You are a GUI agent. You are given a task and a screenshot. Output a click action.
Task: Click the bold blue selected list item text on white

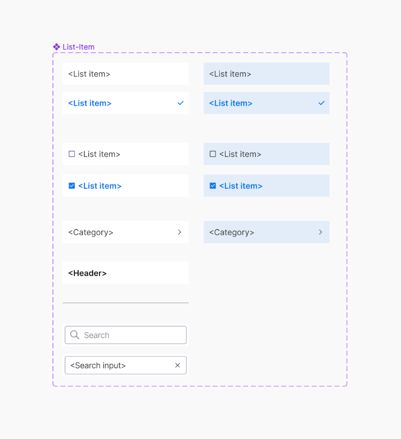tap(90, 103)
